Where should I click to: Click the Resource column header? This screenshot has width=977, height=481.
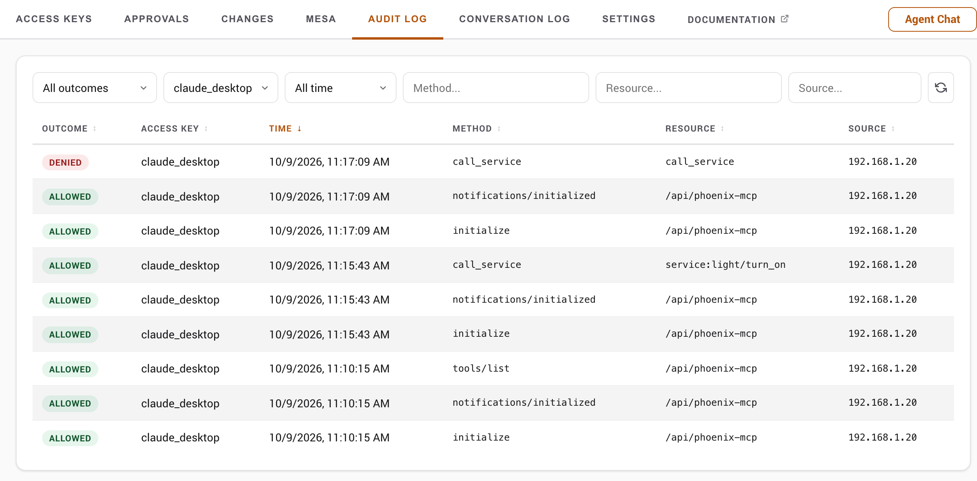(x=690, y=129)
